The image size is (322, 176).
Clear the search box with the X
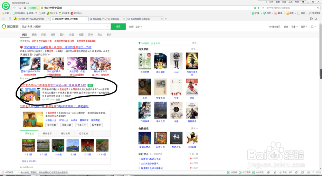pos(108,26)
